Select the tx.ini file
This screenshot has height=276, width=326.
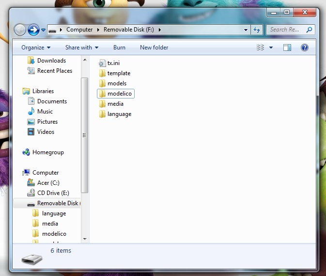pyautogui.click(x=113, y=63)
